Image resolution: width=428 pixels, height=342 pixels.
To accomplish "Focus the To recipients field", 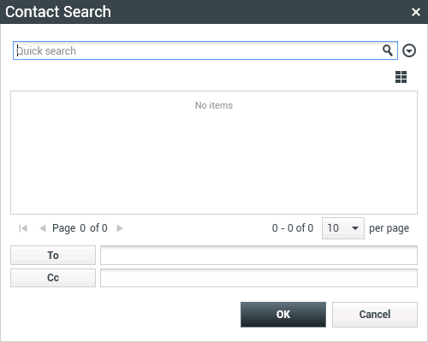I will pyautogui.click(x=259, y=255).
